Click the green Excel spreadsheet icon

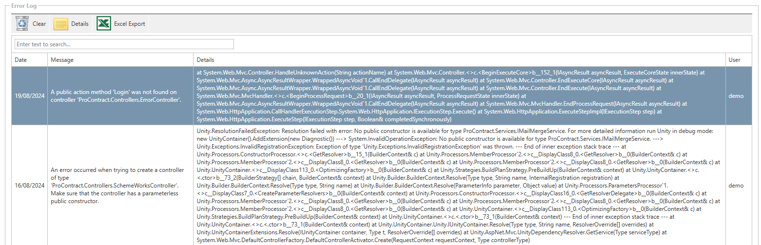(x=104, y=23)
